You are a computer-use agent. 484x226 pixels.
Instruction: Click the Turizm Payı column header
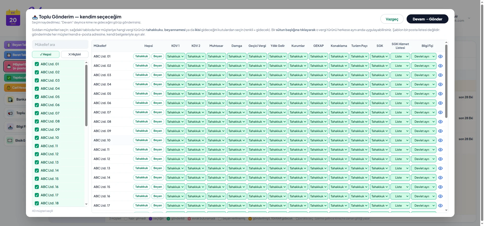coord(359,46)
